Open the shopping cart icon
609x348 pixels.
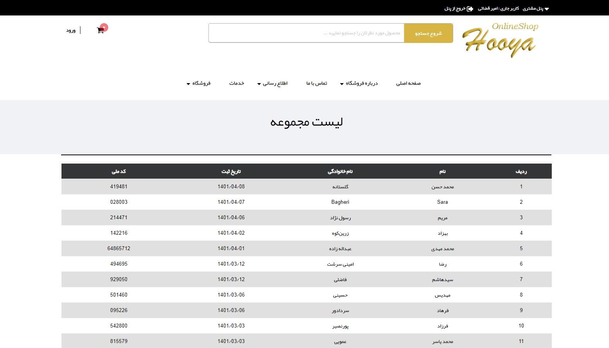click(x=100, y=31)
